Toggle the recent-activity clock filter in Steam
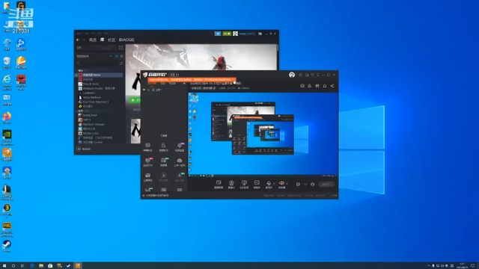The image size is (479, 269). coord(117,57)
